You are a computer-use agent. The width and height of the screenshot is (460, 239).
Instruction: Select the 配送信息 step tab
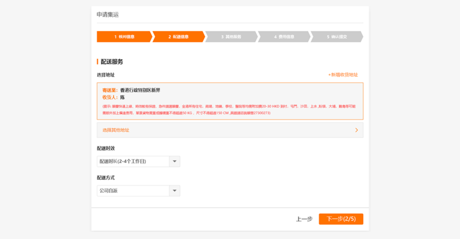(x=178, y=37)
